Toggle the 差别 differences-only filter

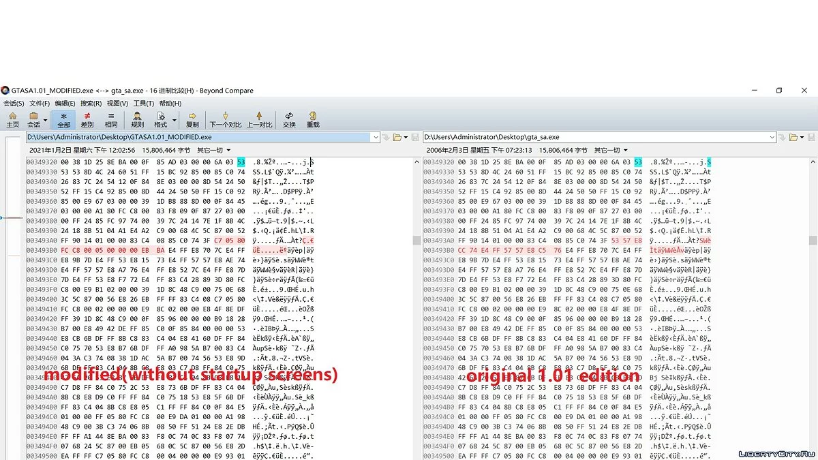pyautogui.click(x=87, y=119)
